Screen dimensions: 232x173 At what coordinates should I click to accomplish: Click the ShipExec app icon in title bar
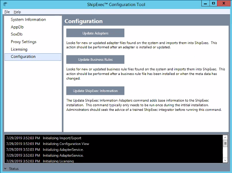click(x=5, y=5)
